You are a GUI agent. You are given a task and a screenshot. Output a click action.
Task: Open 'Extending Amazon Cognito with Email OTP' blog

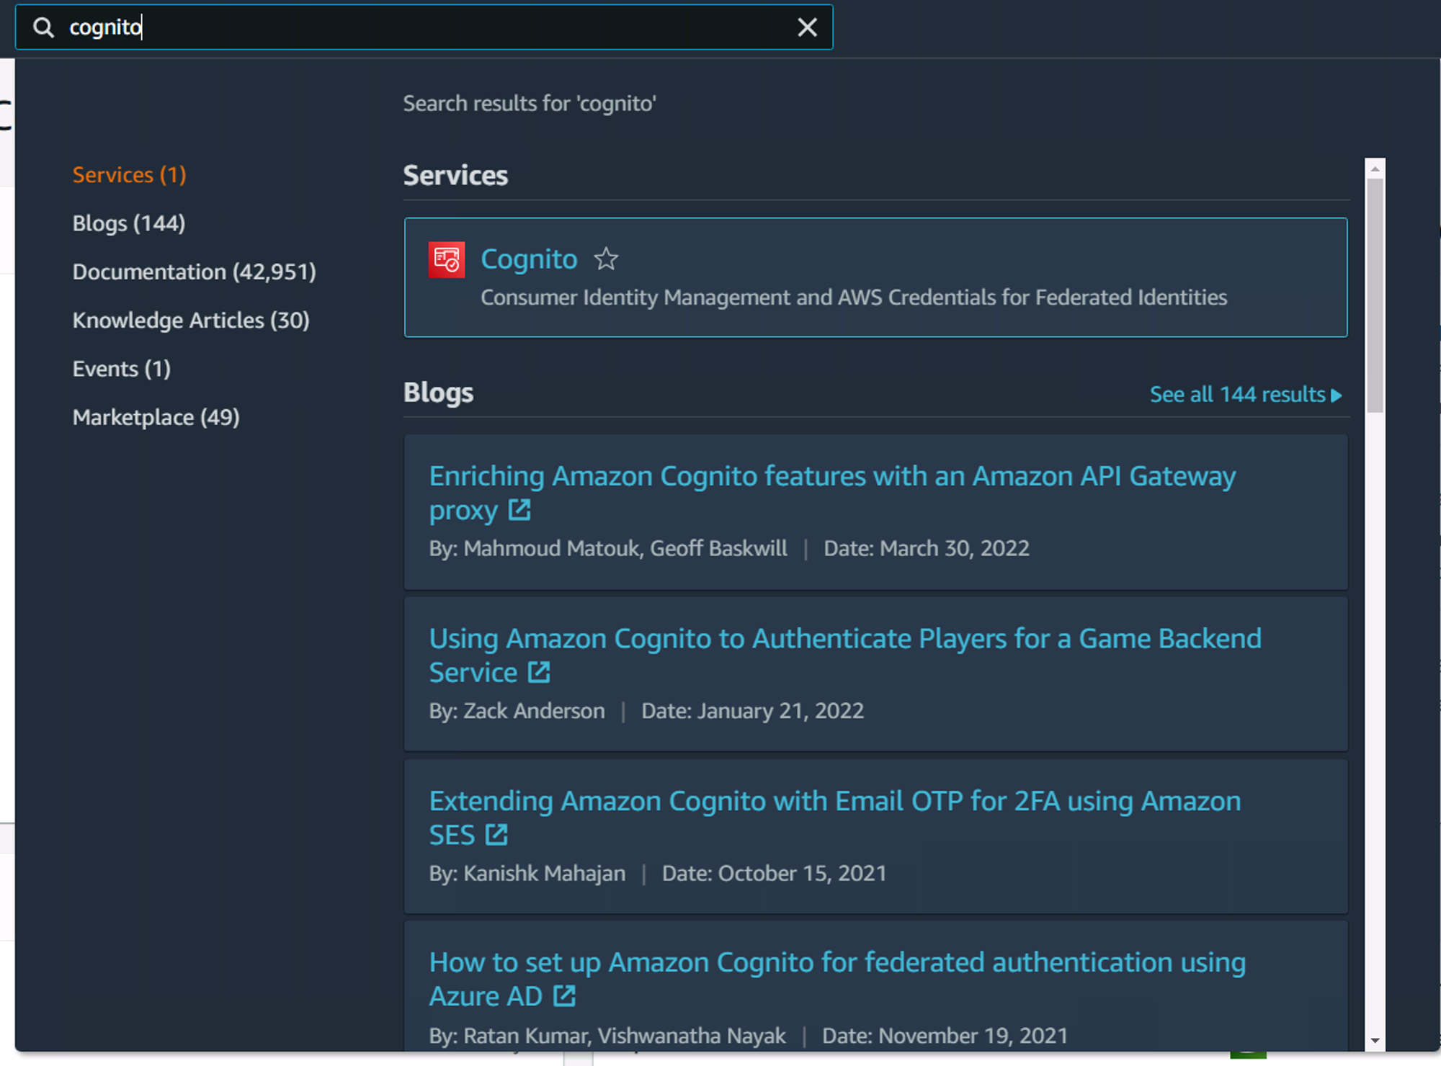pyautogui.click(x=835, y=818)
